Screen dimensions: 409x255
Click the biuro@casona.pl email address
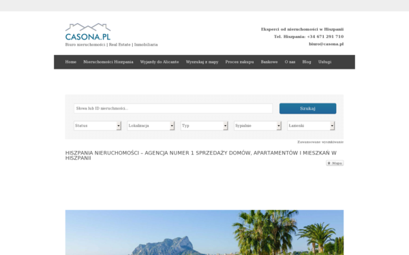[x=326, y=44]
